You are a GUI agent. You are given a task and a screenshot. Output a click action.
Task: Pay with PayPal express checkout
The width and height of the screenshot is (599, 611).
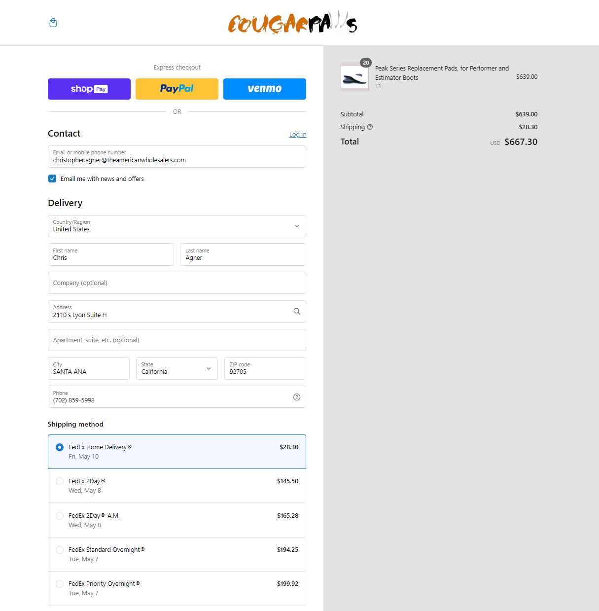pyautogui.click(x=177, y=89)
